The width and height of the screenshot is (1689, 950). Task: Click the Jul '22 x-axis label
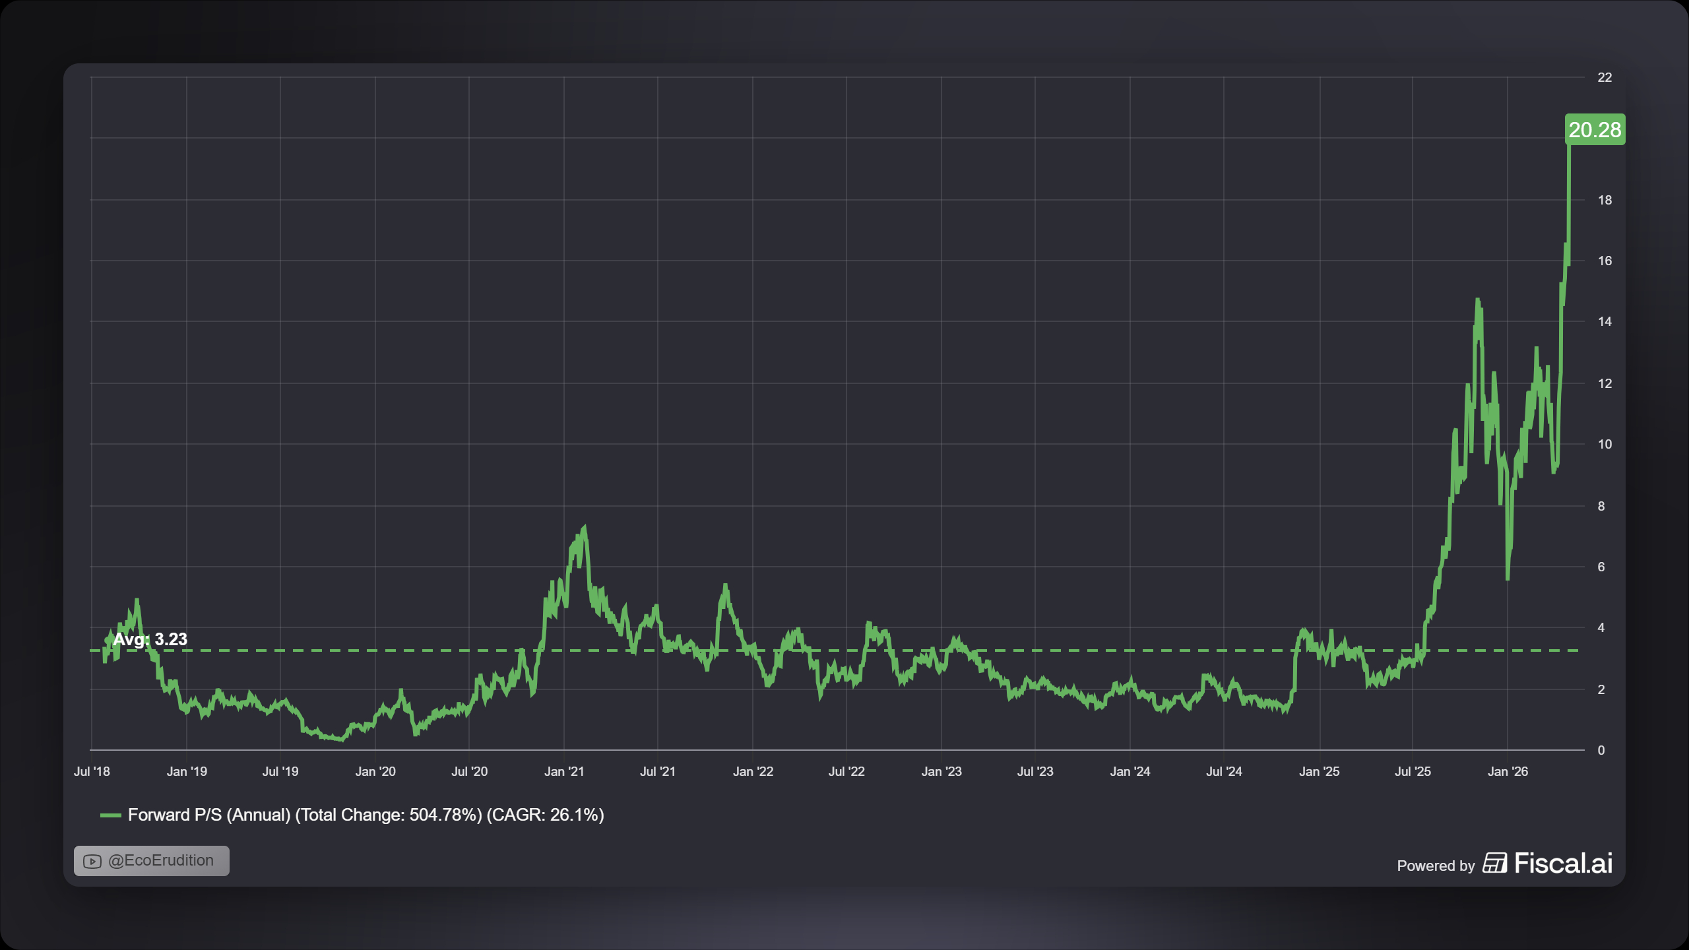(x=846, y=771)
